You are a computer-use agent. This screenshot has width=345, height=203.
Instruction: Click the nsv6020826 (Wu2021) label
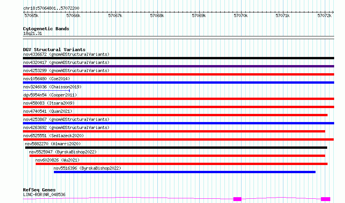pyautogui.click(x=57, y=160)
